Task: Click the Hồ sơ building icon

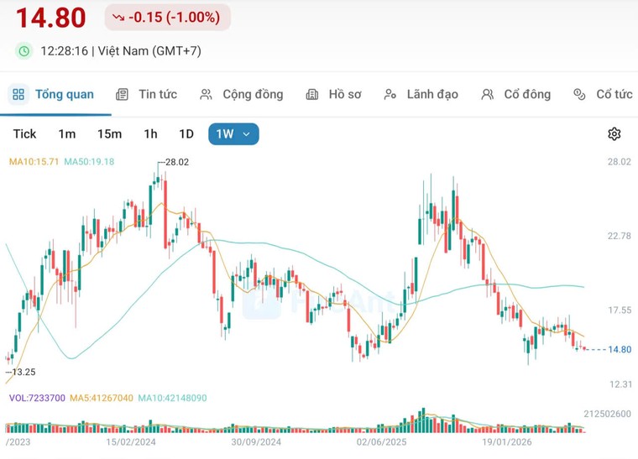Action: coord(312,94)
